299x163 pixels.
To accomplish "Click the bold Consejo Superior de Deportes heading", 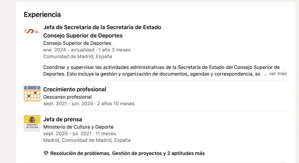I will [83, 36].
